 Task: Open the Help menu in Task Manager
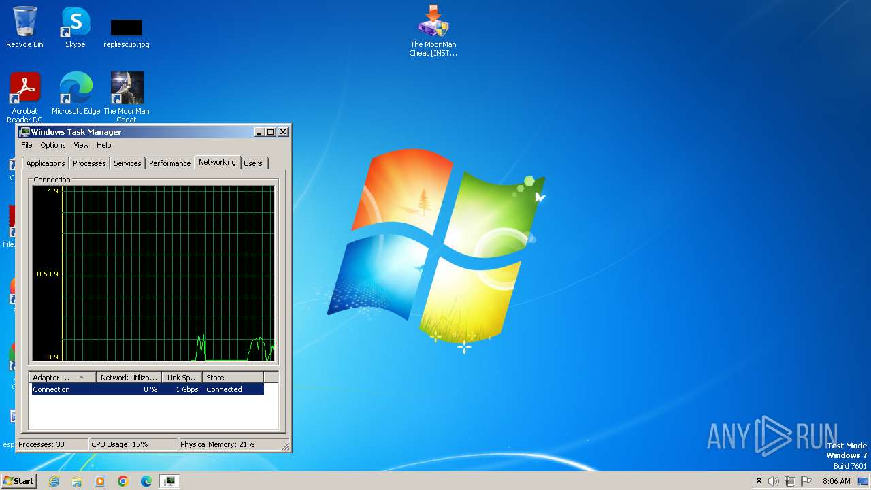pos(103,145)
